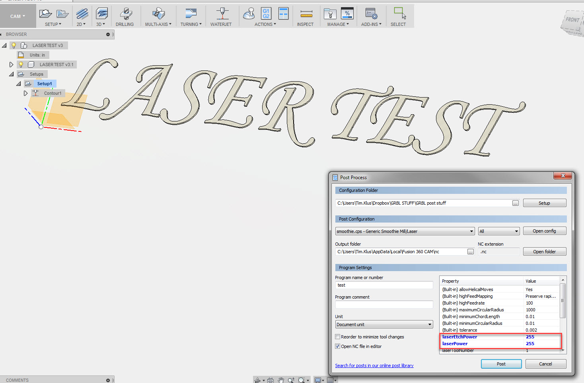Image resolution: width=584 pixels, height=383 pixels.
Task: Activate the Select tool icon
Action: pyautogui.click(x=399, y=14)
